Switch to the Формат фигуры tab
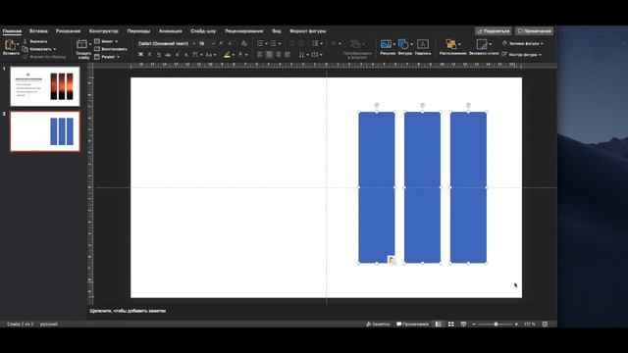The height and width of the screenshot is (353, 628). point(307,30)
